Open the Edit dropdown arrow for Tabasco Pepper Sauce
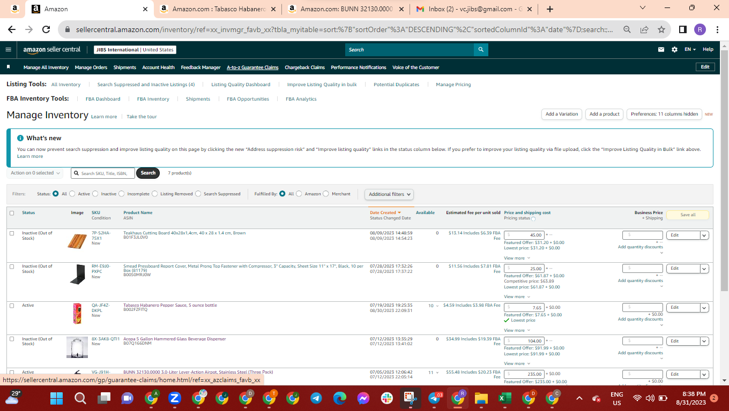This screenshot has height=411, width=729. 704,308
